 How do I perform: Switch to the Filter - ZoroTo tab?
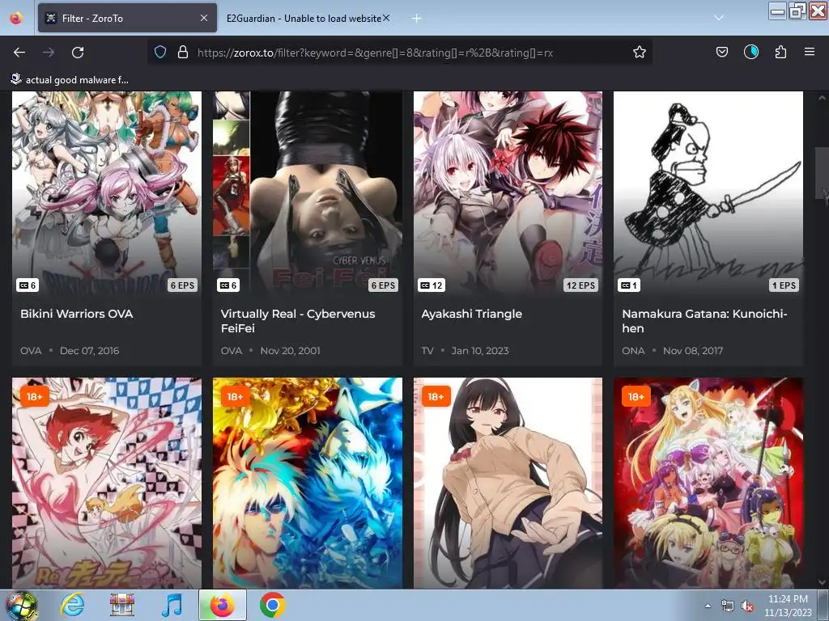pyautogui.click(x=127, y=18)
